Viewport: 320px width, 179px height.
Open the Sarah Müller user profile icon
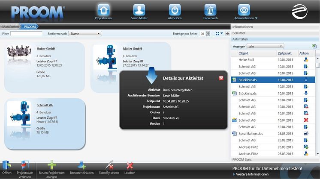(x=139, y=10)
